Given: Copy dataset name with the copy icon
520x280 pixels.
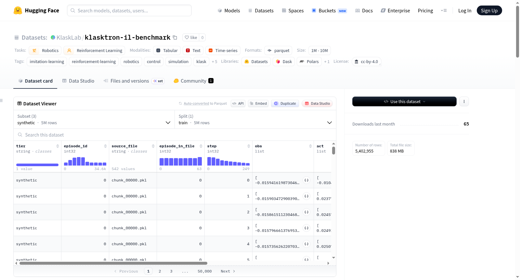Looking at the screenshot, I should [175, 37].
